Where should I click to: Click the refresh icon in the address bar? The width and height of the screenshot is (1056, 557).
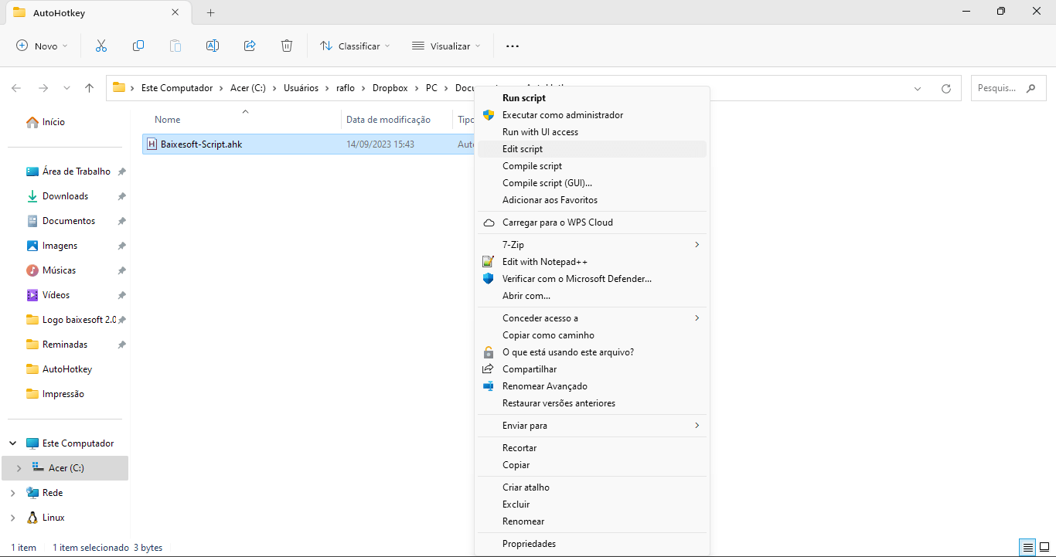coord(946,87)
